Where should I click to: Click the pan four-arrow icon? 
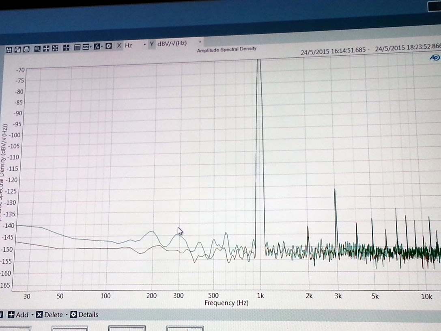(x=46, y=48)
